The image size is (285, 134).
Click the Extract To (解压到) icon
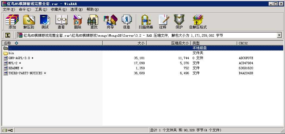click(x=29, y=22)
